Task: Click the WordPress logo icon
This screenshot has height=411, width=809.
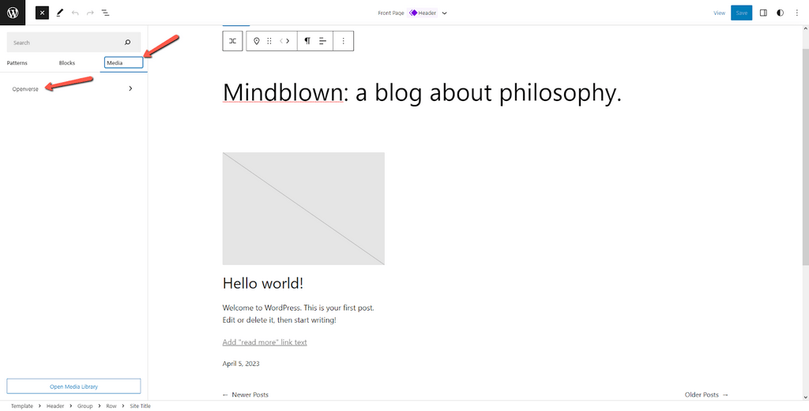Action: coord(13,13)
